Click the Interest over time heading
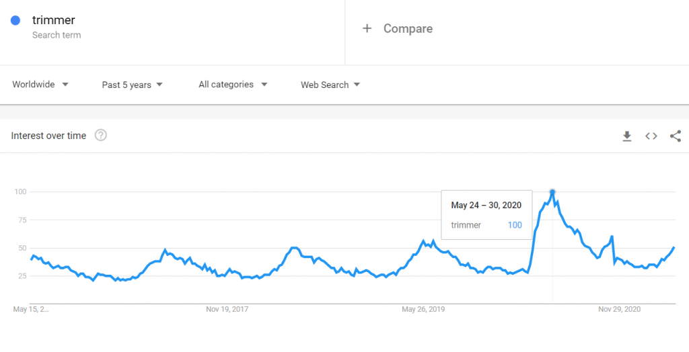The height and width of the screenshot is (352, 689). click(48, 136)
